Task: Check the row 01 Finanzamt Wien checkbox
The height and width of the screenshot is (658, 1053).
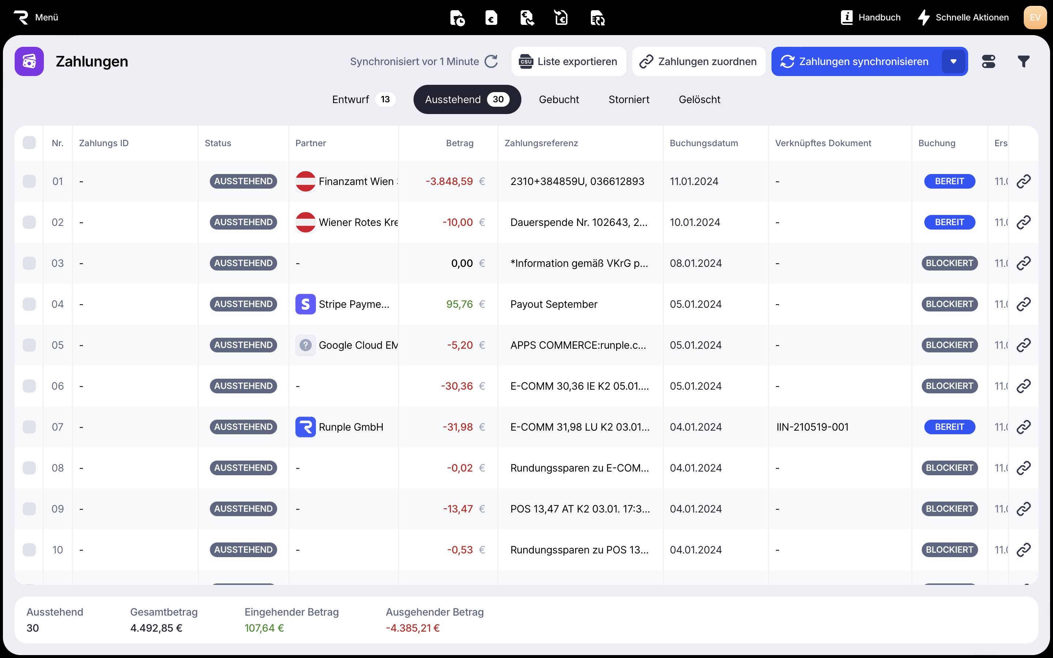Action: (x=29, y=181)
